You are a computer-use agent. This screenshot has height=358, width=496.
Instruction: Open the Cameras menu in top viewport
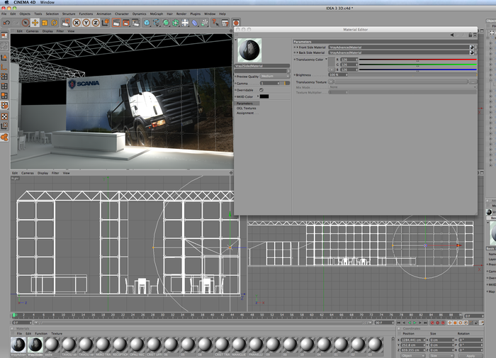(33, 31)
